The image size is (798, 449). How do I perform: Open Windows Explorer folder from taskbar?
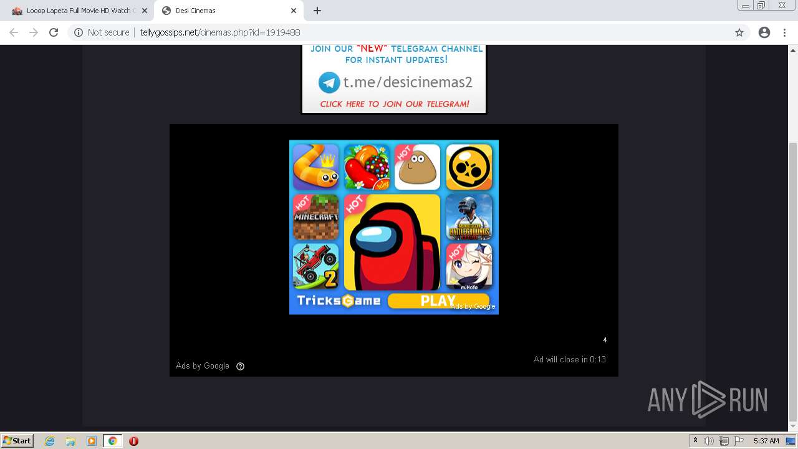[x=70, y=441]
